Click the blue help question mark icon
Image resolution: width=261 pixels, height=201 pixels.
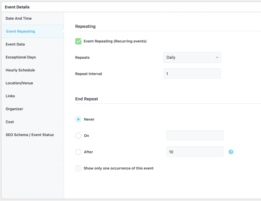pos(231,152)
